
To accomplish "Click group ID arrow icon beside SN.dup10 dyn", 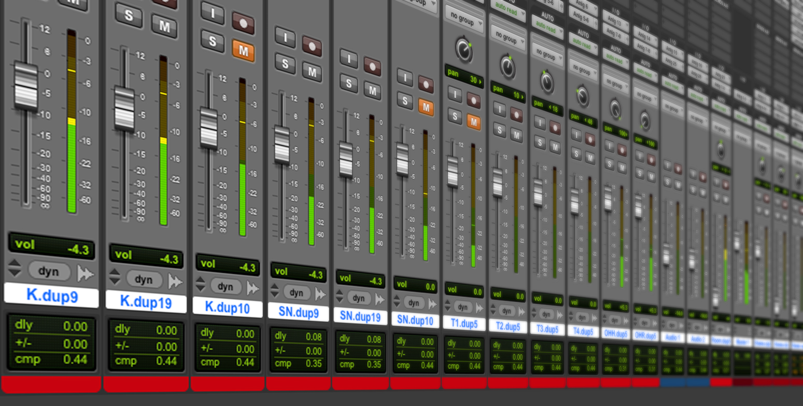I will pyautogui.click(x=432, y=304).
